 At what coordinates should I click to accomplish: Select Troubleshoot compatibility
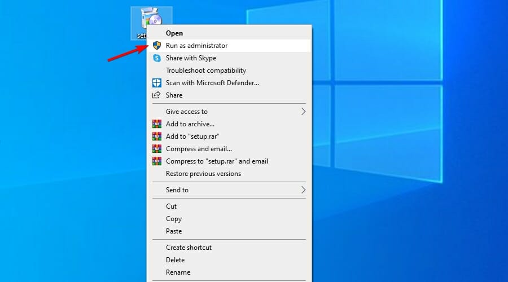tap(205, 70)
